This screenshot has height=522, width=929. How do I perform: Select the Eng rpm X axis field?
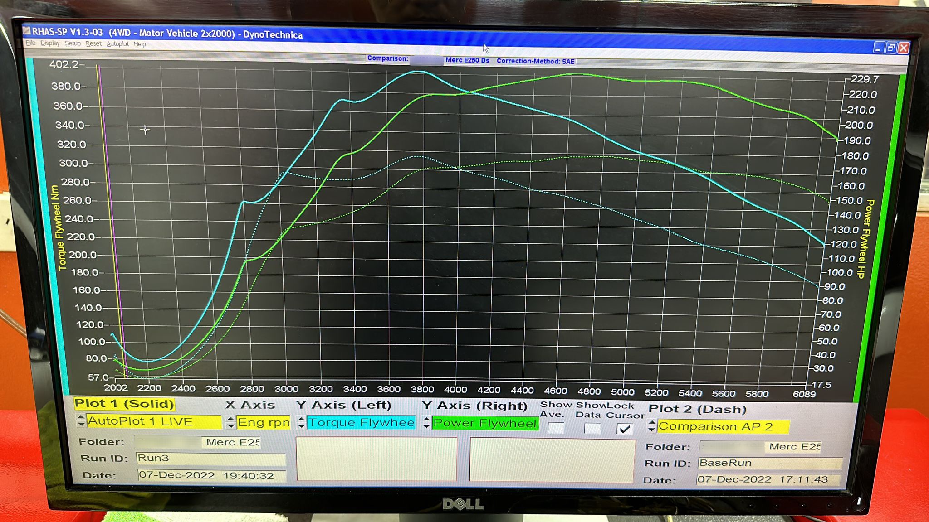tap(263, 422)
